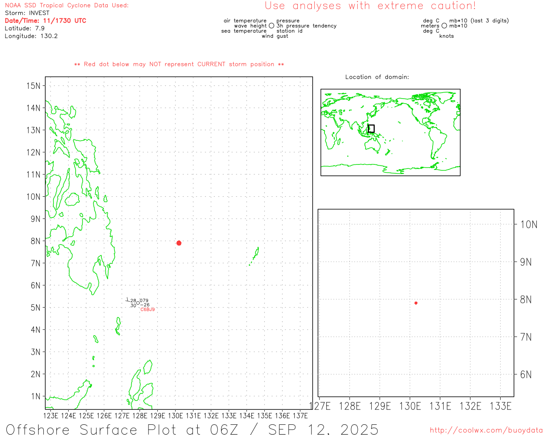Viewport: 543px width, 435px height.
Task: Click 'knots' units label
Action: pyautogui.click(x=447, y=36)
